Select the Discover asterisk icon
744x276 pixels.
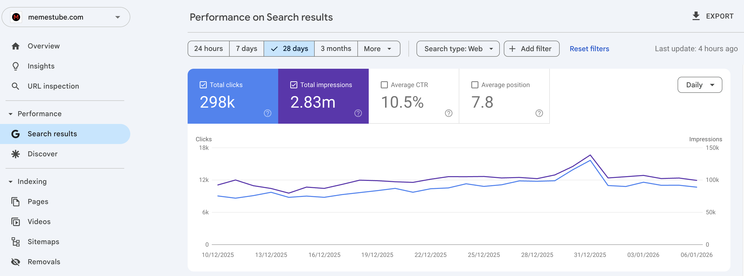point(15,154)
